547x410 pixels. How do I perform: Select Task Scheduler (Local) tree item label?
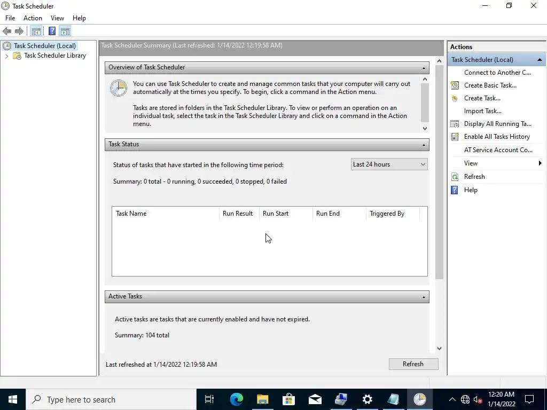point(45,46)
